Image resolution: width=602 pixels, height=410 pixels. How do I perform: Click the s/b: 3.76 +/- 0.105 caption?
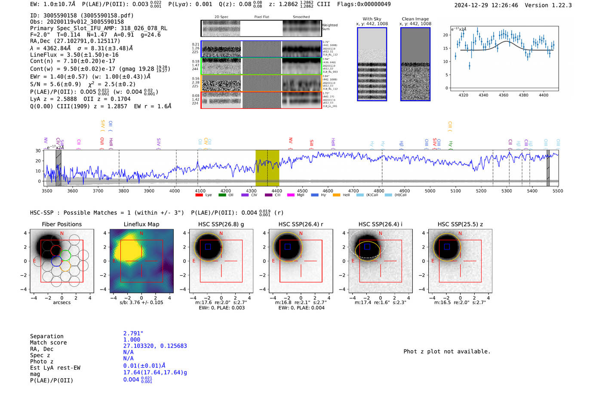tap(141, 302)
